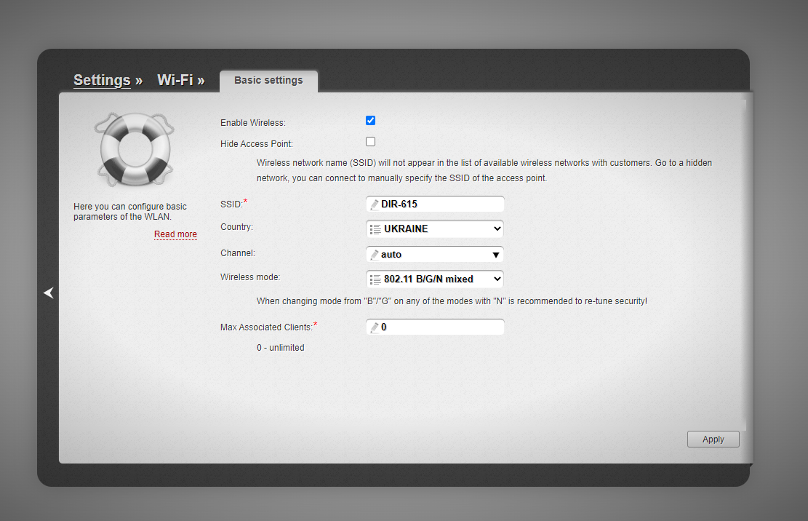The image size is (808, 521).
Task: Click the Channel dropdown arrow icon
Action: [x=495, y=254]
